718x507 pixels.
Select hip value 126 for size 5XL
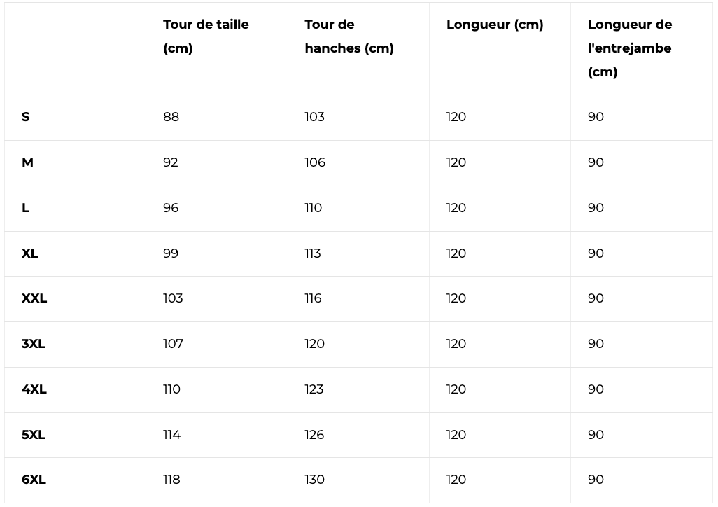pos(314,435)
